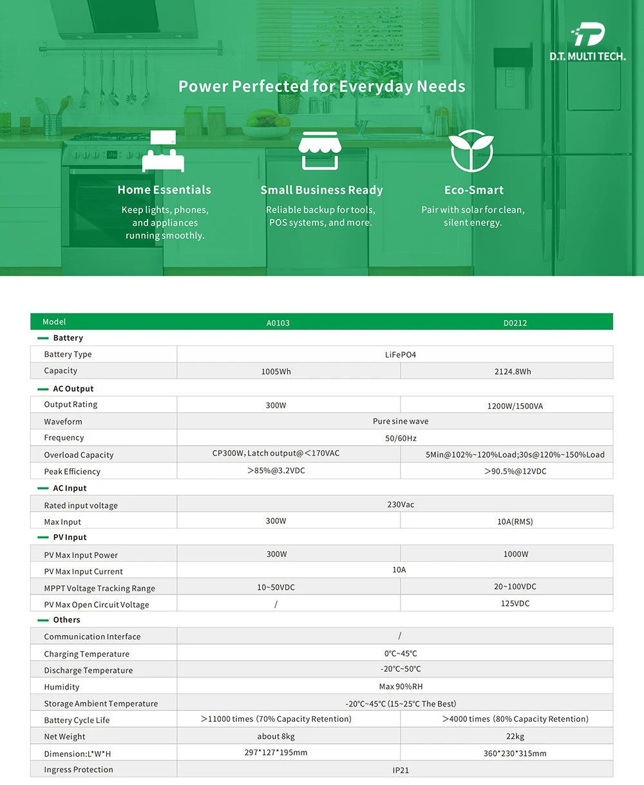Click 'Reliable backup for tools, POS systems' text

(x=321, y=216)
